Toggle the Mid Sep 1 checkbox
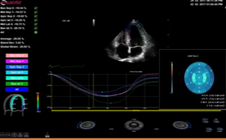The image size is (226, 140). point(36,12)
